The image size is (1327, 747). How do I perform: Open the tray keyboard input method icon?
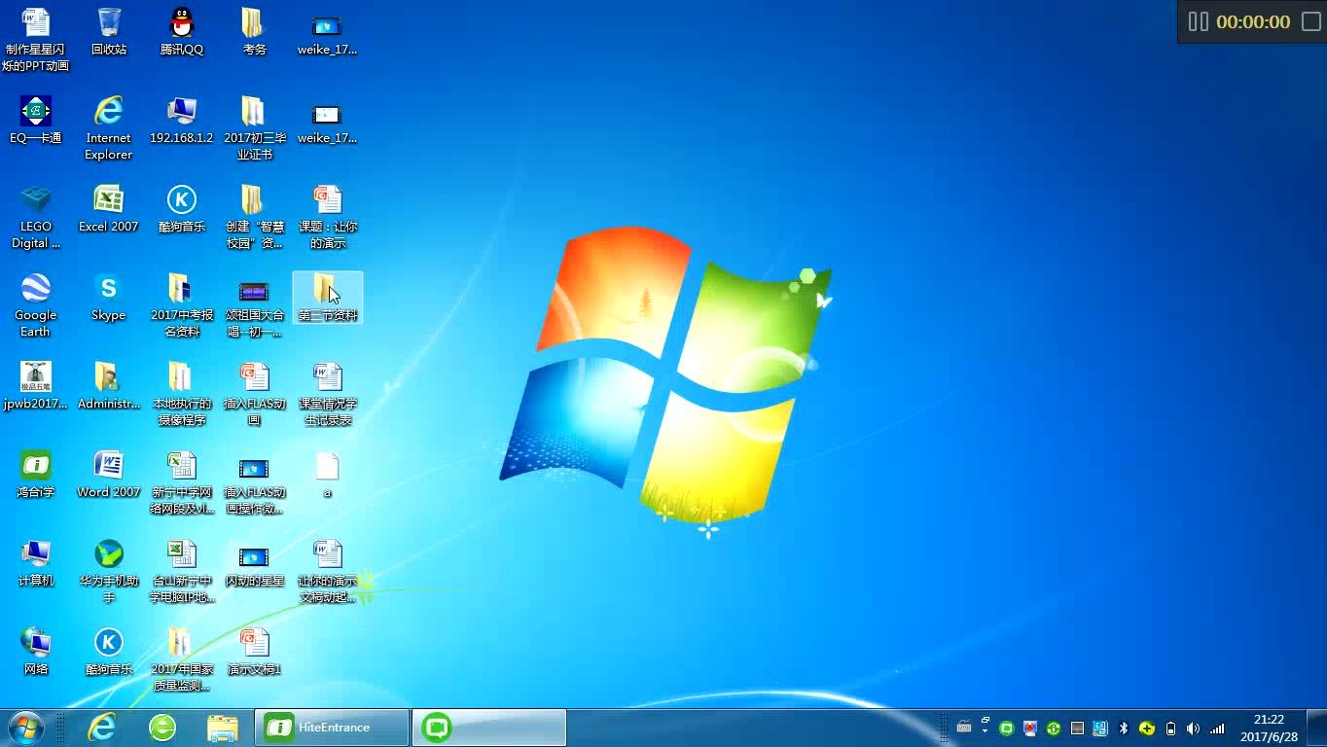[963, 728]
